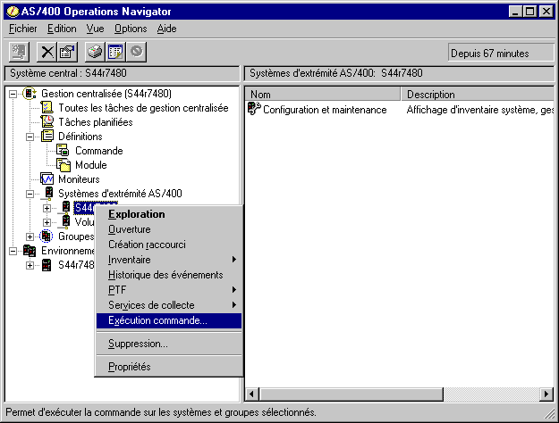The width and height of the screenshot is (559, 423).
Task: Click horizontal scrollbar left arrow
Action: 252,394
